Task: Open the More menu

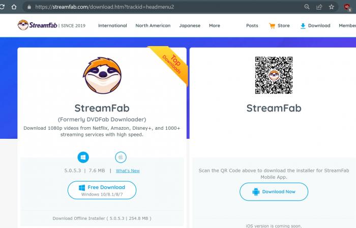Action: (x=214, y=25)
